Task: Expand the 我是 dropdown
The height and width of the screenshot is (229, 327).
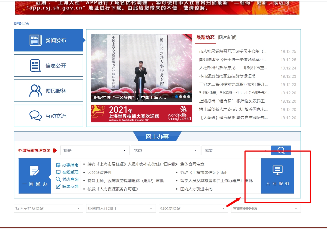Action: point(95,150)
